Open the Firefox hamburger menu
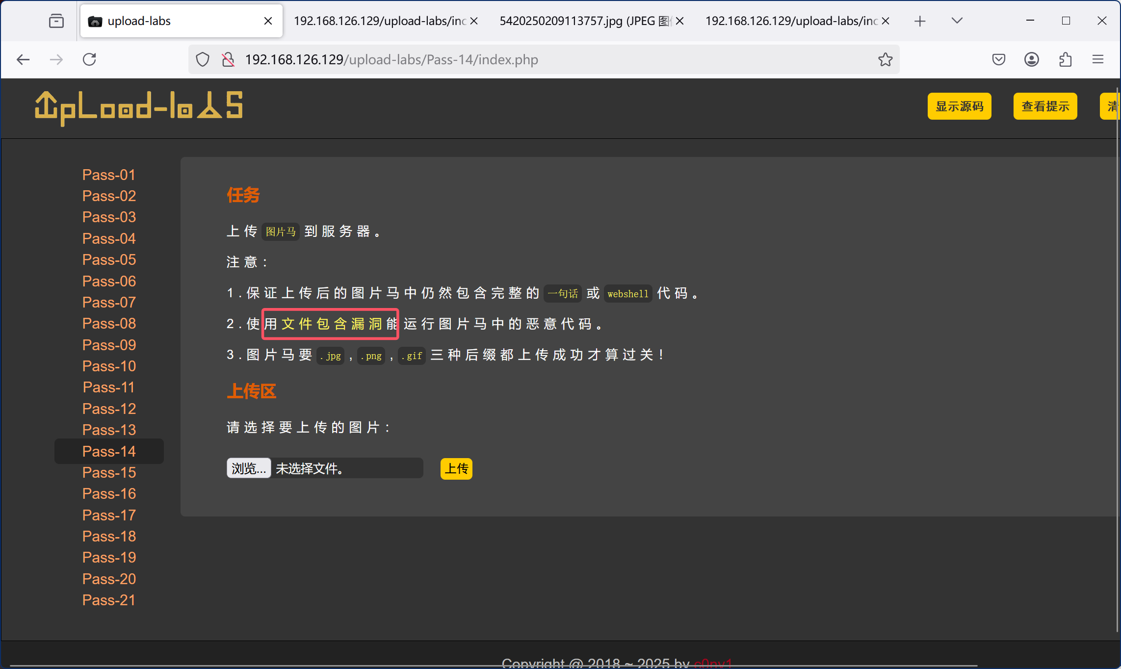Viewport: 1121px width, 669px height. tap(1098, 60)
